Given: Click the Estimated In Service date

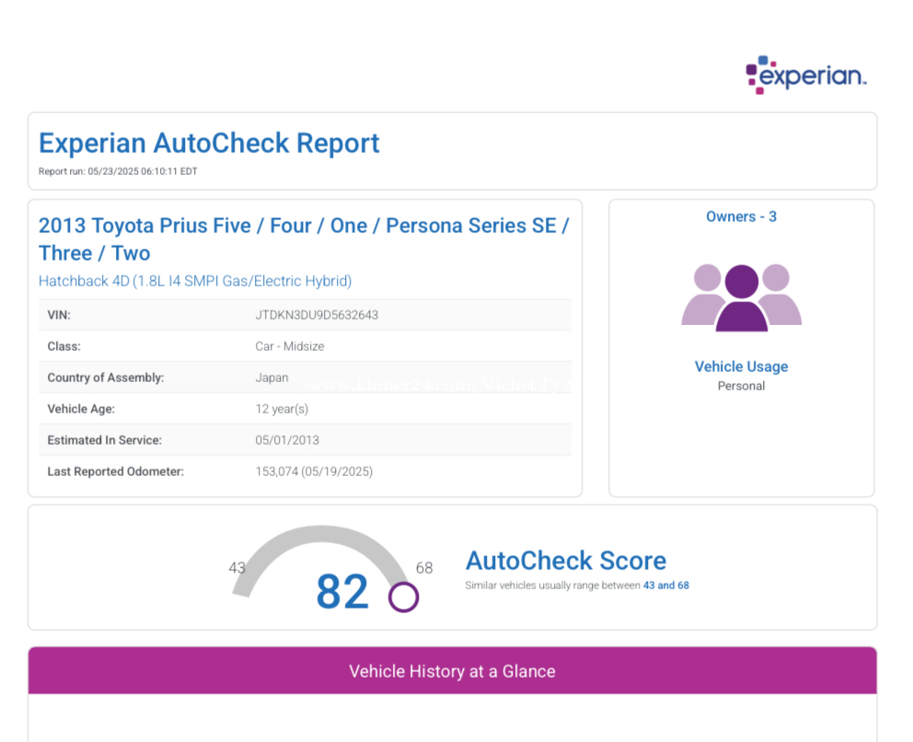Looking at the screenshot, I should coord(287,440).
